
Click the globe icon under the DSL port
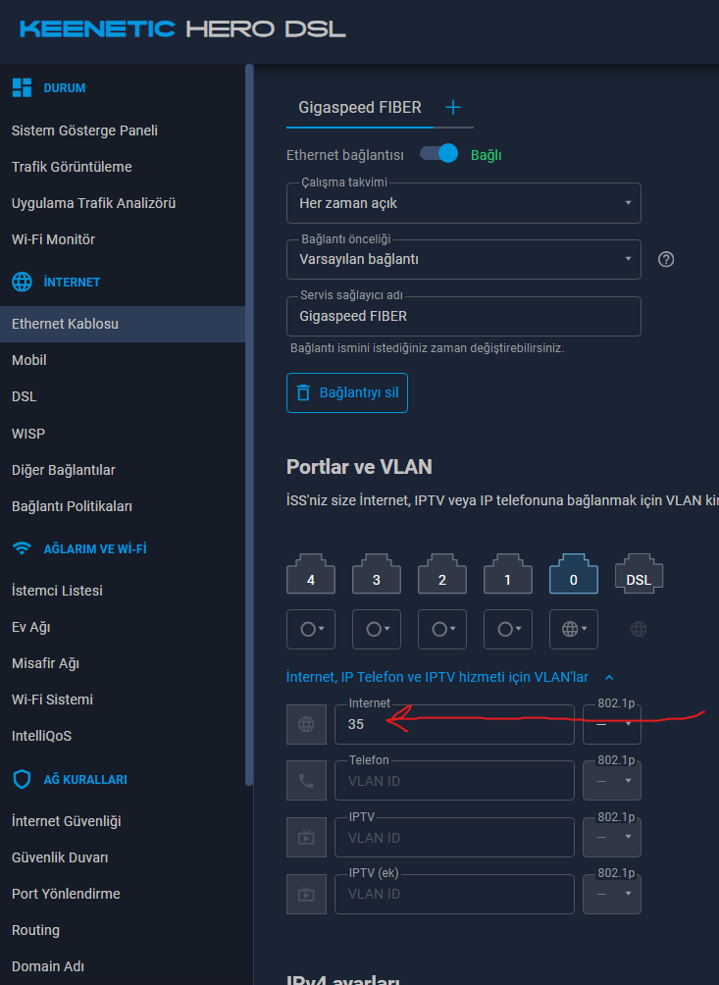click(639, 629)
